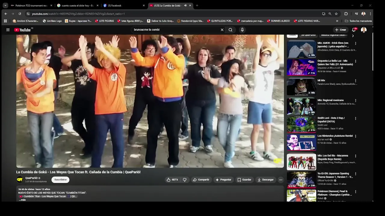Bookmark this page with the star
Image resolution: width=385 pixels, height=216 pixels.
(x=336, y=14)
